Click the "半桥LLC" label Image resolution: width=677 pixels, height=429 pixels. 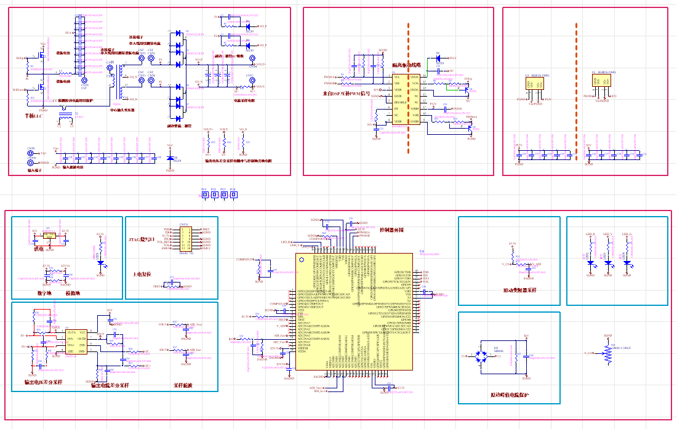click(34, 116)
